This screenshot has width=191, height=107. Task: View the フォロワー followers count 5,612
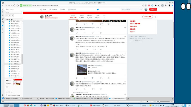[x=89, y=17]
